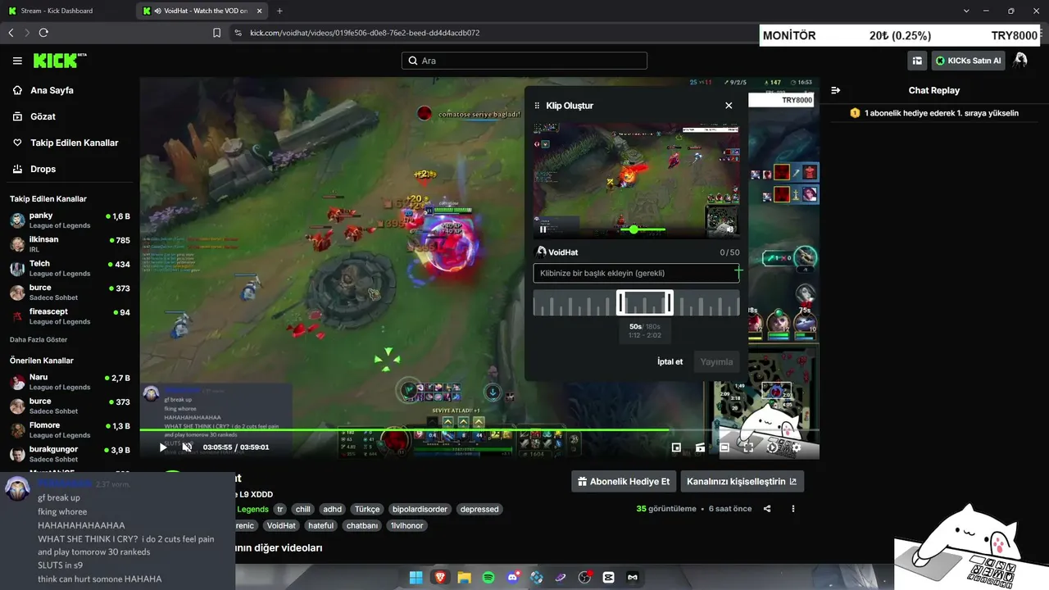Image resolution: width=1049 pixels, height=590 pixels.
Task: Open the Kick hamburger menu
Action: click(17, 61)
